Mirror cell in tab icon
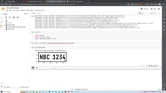 tap(154, 66)
